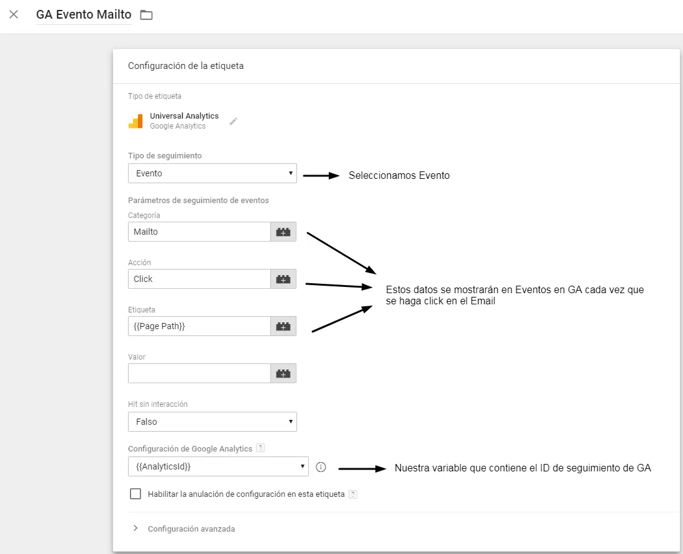Click the folder icon next to tag name
This screenshot has width=683, height=554.
coord(146,15)
